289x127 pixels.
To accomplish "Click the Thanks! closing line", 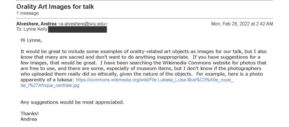I will tap(30, 113).
